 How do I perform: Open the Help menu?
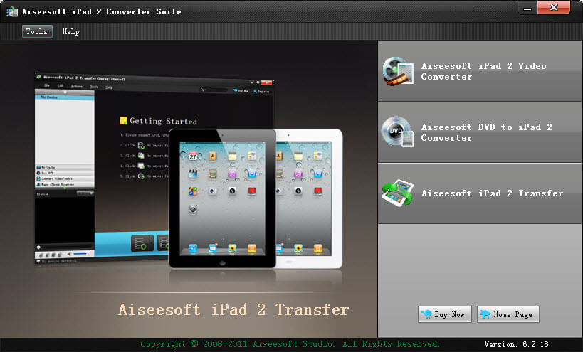pos(70,31)
